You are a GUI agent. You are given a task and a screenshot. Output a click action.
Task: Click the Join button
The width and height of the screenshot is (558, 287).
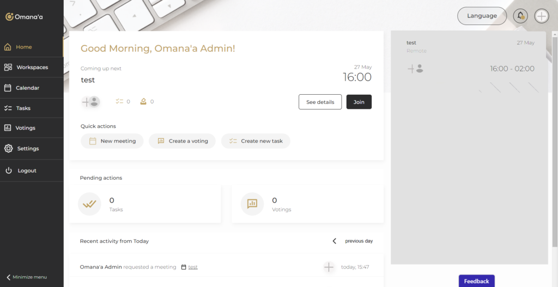pos(359,102)
